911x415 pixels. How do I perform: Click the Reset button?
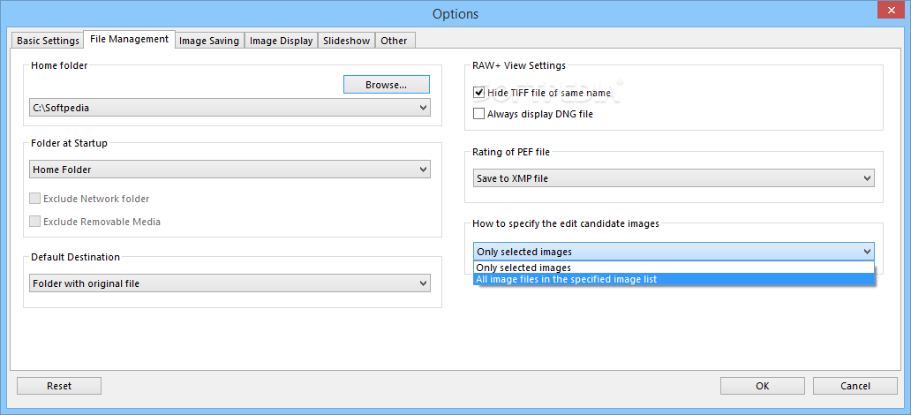click(x=59, y=386)
